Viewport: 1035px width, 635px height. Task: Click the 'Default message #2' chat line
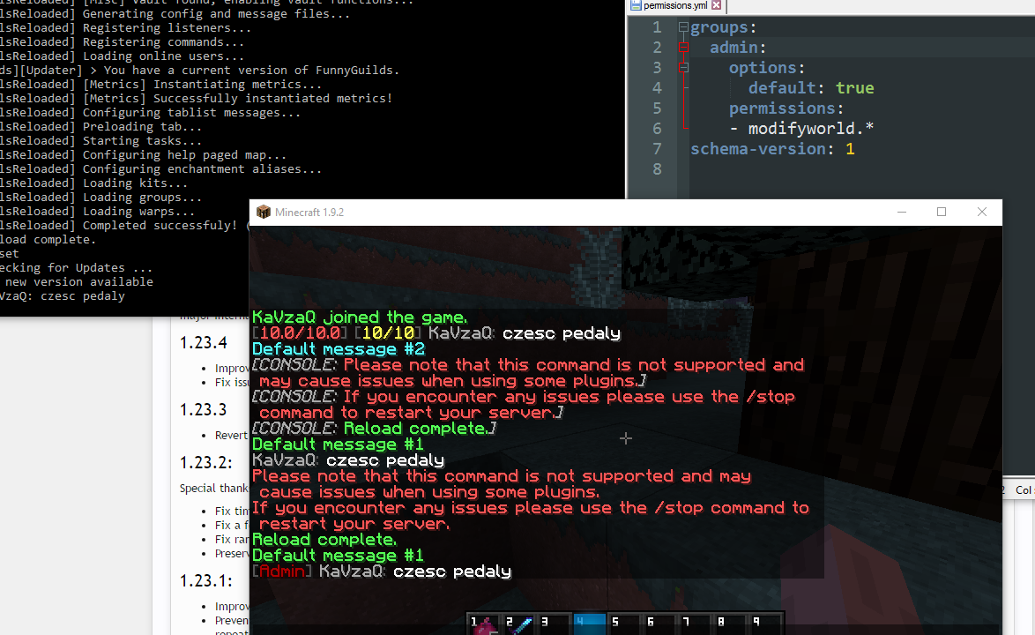pos(339,349)
